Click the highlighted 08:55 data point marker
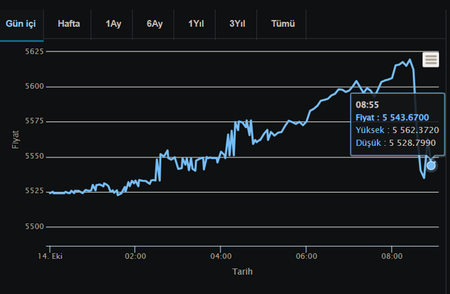 click(431, 165)
